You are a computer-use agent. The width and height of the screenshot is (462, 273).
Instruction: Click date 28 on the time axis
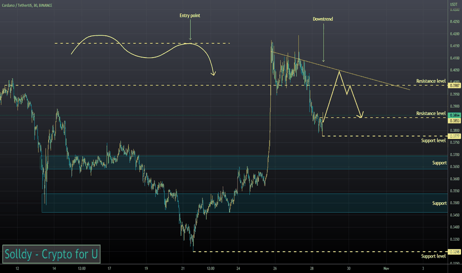(x=312, y=269)
